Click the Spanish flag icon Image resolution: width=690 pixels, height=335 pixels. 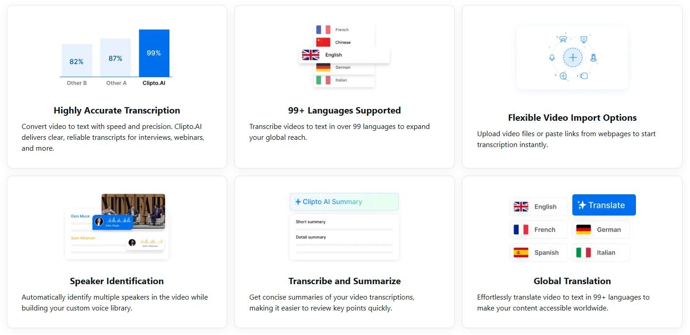point(521,253)
